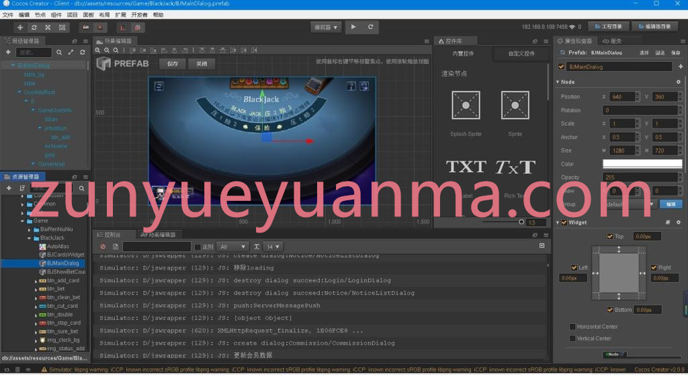Open the white Color swatch picker
The width and height of the screenshot is (688, 375).
pyautogui.click(x=642, y=164)
